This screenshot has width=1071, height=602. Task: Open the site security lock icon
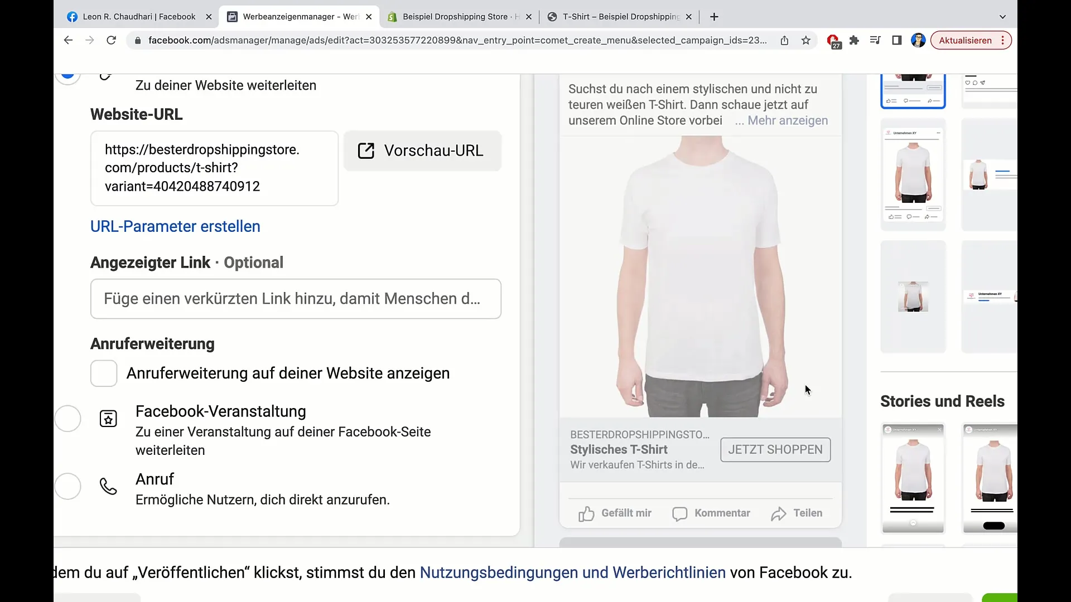click(138, 40)
